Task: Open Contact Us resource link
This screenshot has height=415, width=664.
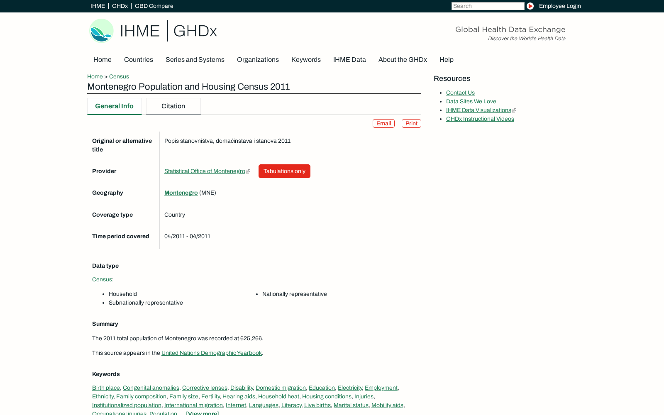Action: pos(460,93)
